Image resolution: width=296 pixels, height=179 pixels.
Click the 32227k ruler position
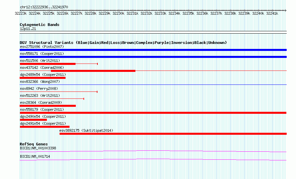point(76,13)
